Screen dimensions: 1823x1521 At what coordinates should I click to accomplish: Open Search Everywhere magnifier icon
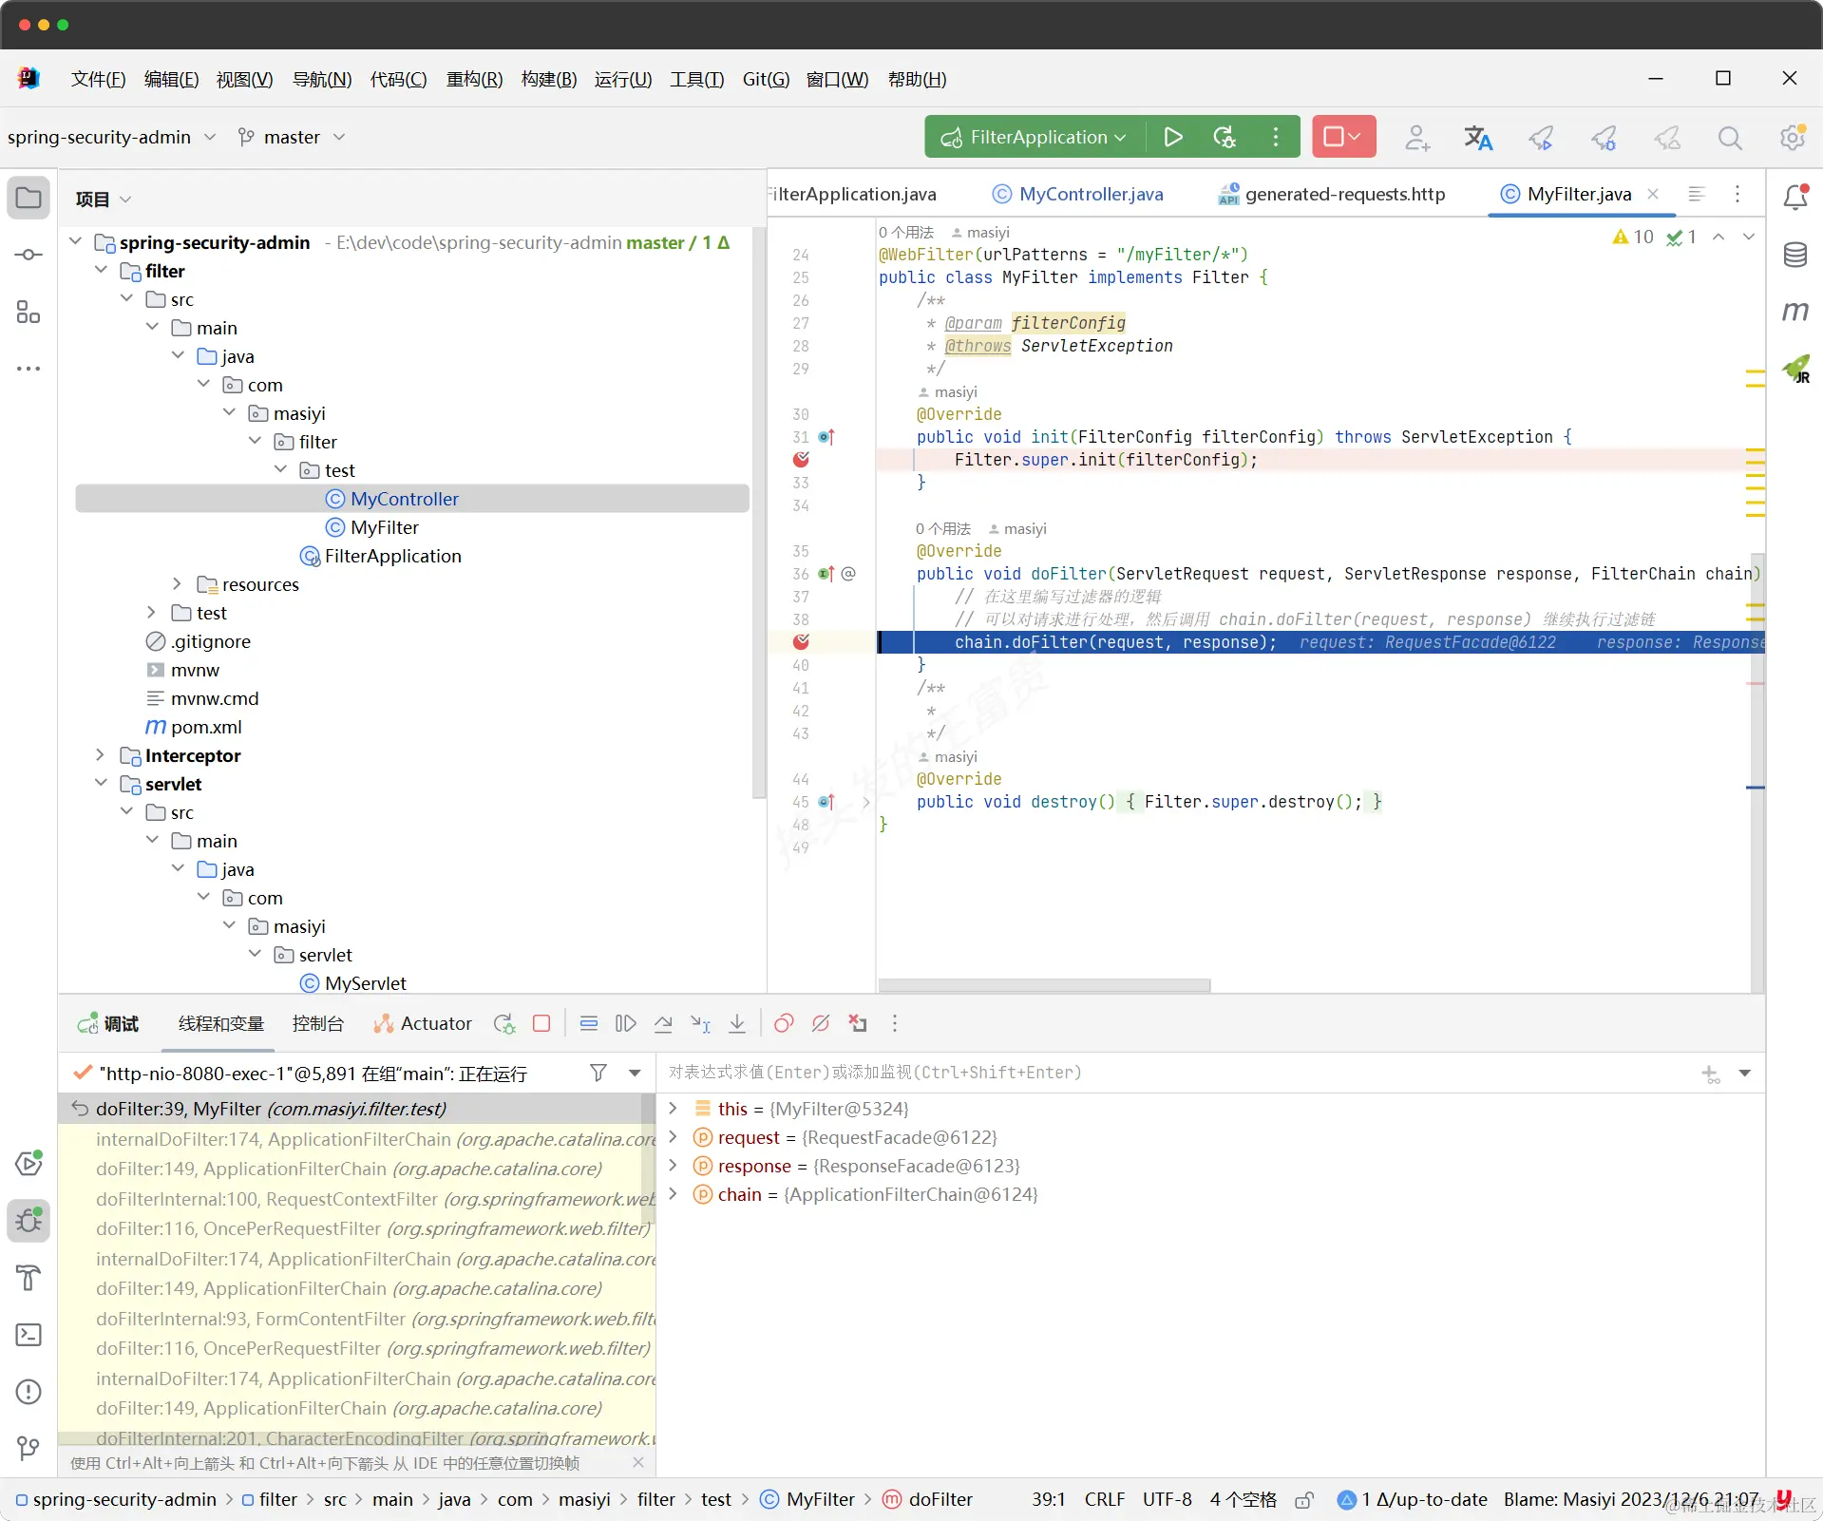tap(1730, 138)
